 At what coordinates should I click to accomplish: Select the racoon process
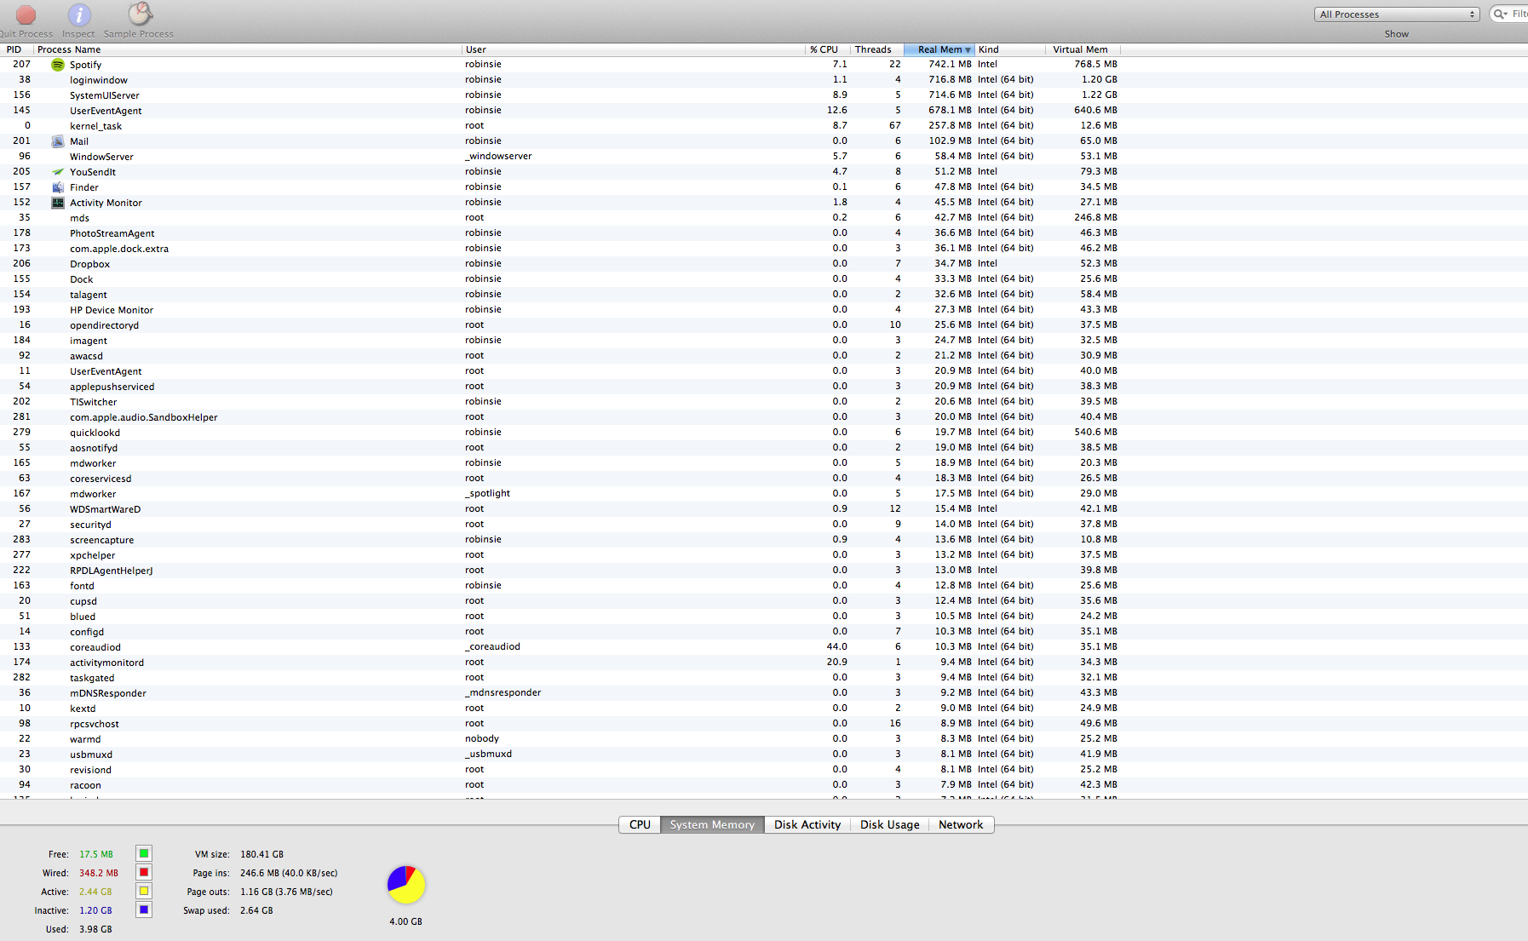[85, 785]
